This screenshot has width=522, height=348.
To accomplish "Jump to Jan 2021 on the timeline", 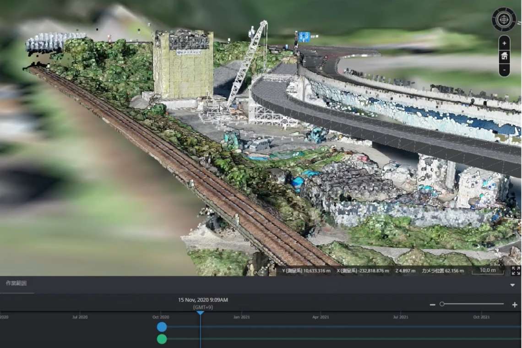I will click(241, 317).
